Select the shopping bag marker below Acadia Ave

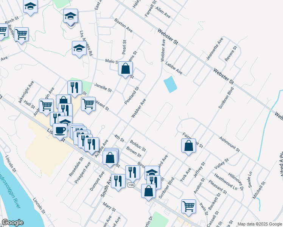point(110,159)
